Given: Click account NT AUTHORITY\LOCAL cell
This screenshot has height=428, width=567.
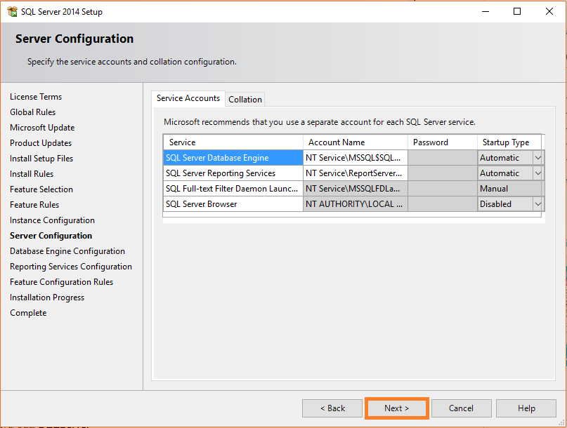Looking at the screenshot, I should coord(356,204).
